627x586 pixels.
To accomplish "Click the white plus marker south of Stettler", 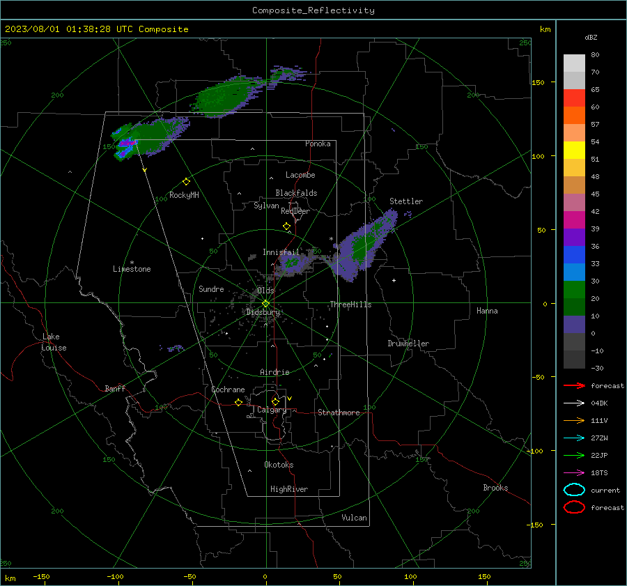I will pyautogui.click(x=394, y=280).
